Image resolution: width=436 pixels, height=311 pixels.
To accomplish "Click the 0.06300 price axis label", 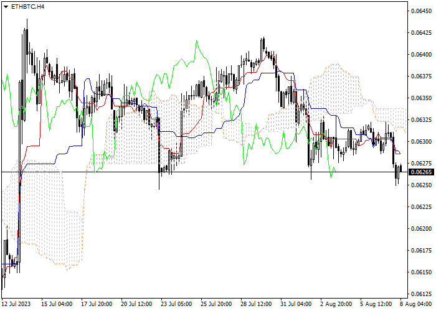I will (x=421, y=142).
